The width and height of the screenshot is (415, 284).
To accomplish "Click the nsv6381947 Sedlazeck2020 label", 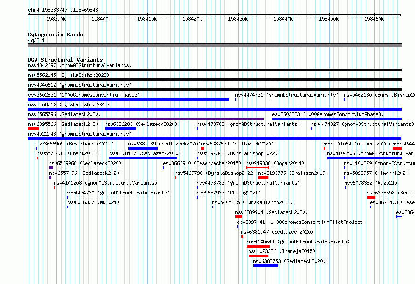I will (277, 232).
